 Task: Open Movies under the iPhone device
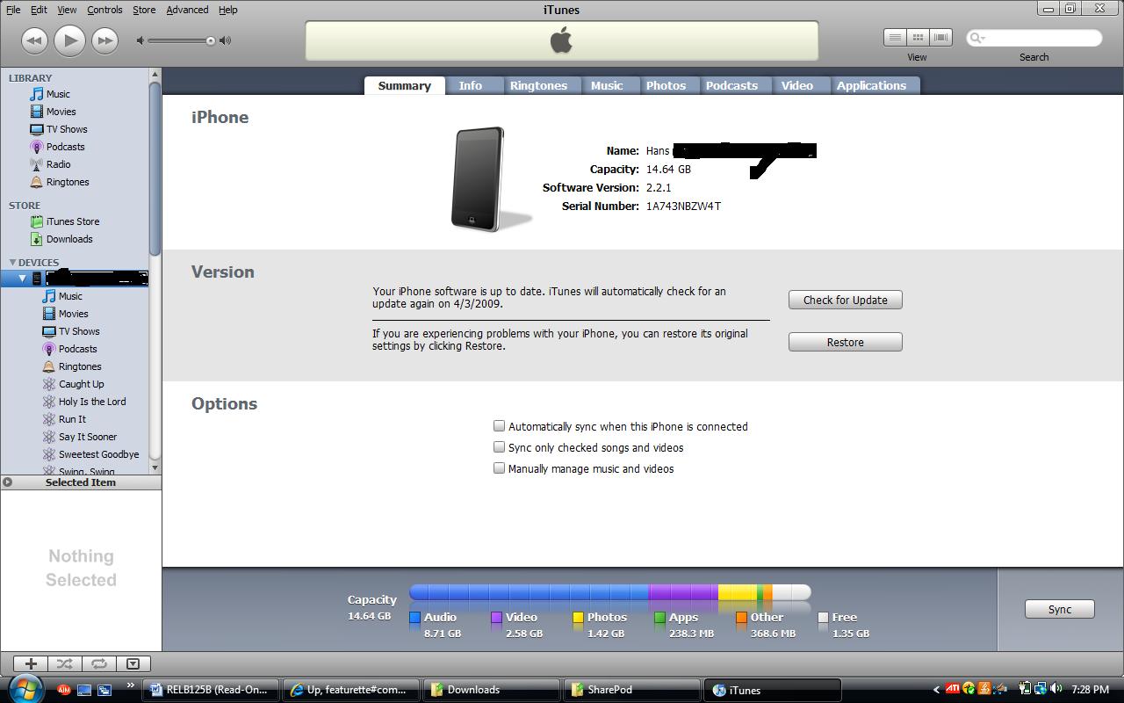point(73,314)
